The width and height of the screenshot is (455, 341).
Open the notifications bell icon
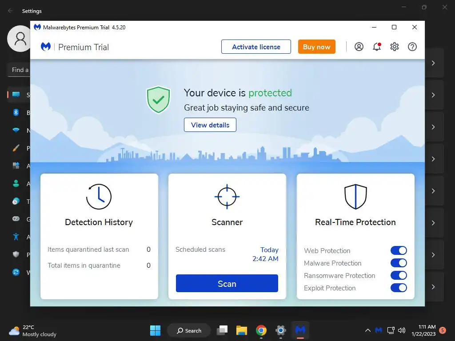[x=377, y=47]
